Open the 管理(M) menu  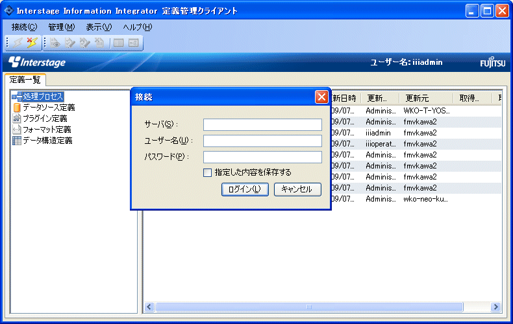(62, 27)
